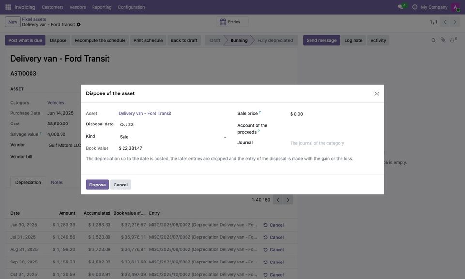Open Account of the proceeds help tooltip

(259, 131)
